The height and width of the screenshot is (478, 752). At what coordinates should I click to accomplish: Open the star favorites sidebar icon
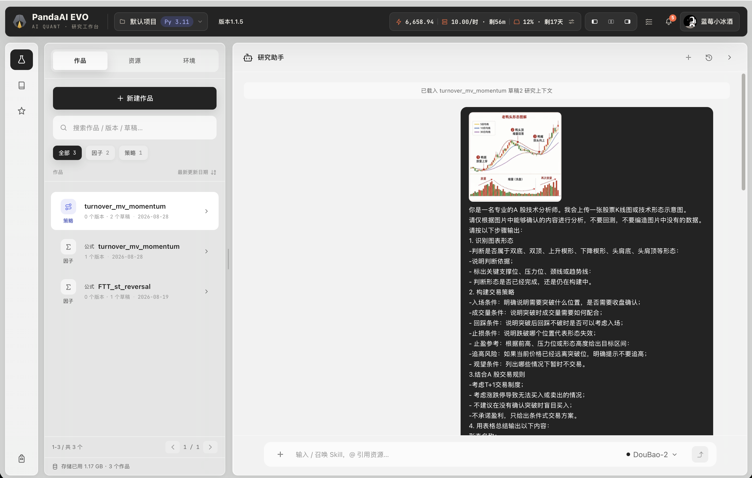[x=22, y=111]
